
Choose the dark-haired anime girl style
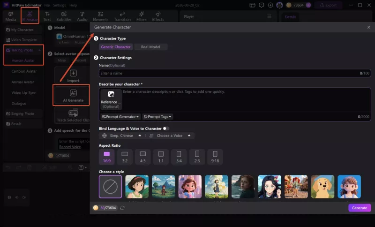point(270,187)
